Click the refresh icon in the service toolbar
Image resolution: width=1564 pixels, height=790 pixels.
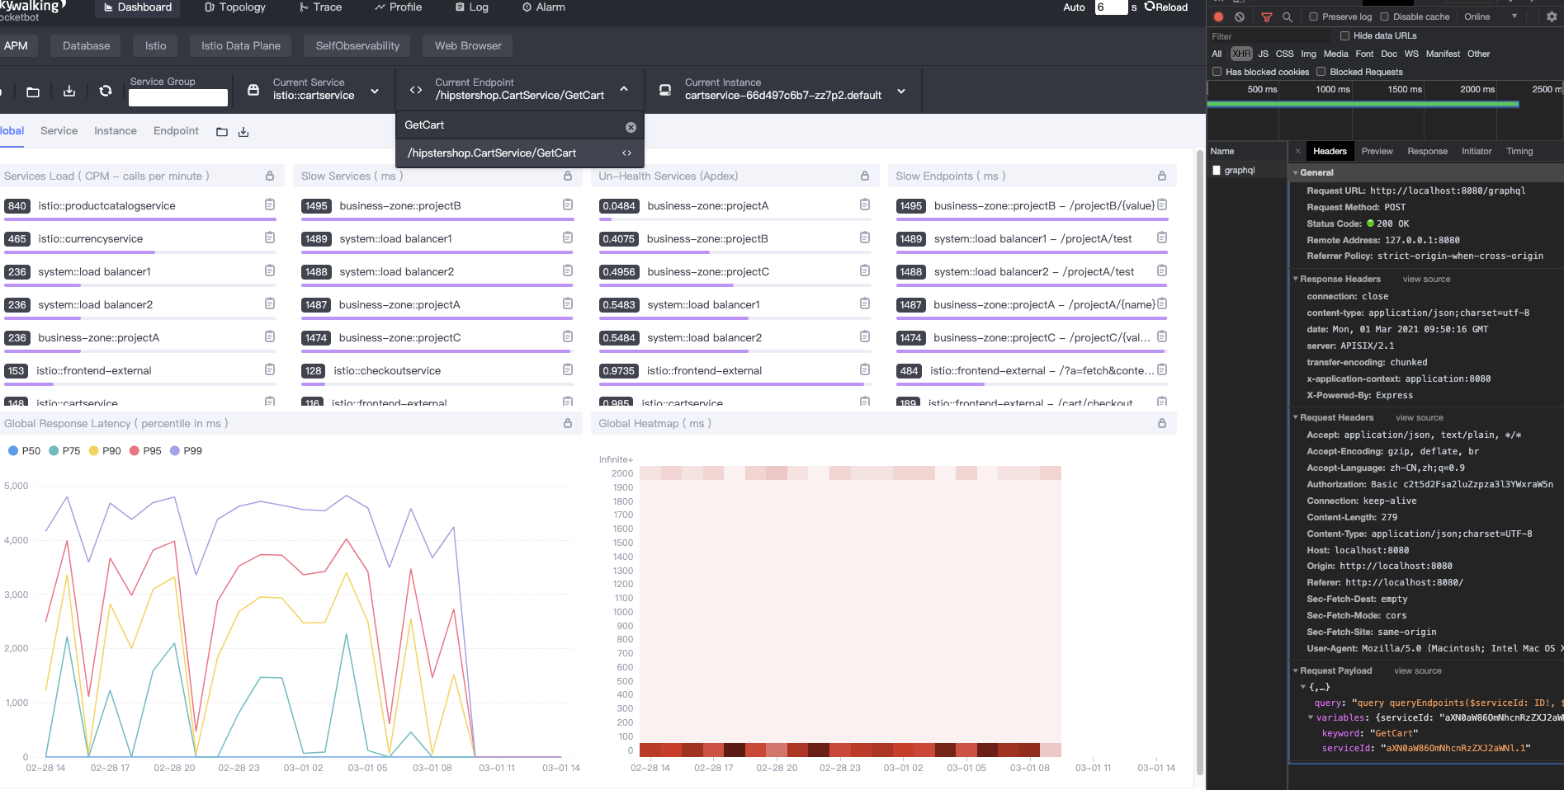pyautogui.click(x=106, y=91)
